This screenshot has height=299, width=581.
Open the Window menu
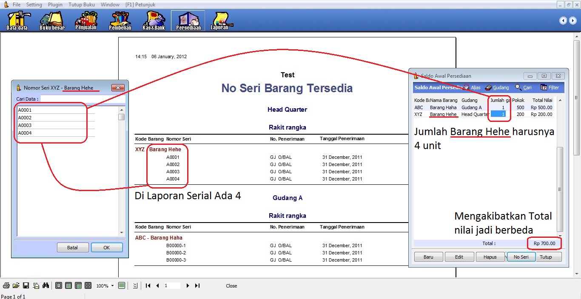coord(110,5)
